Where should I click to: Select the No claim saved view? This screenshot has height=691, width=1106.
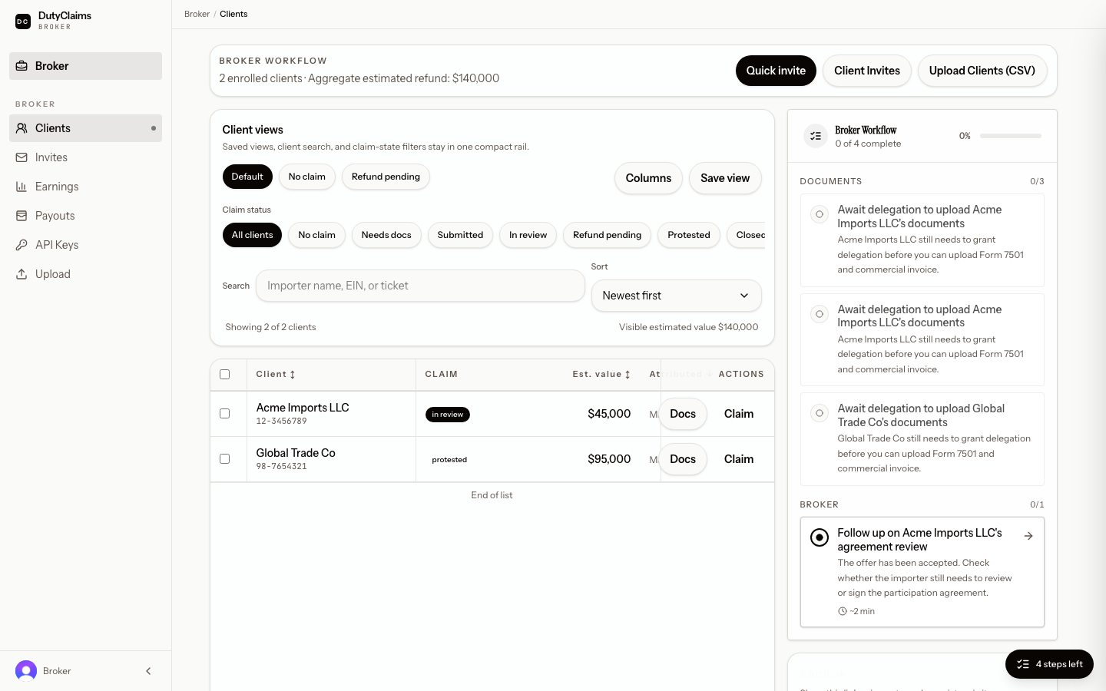coord(307,177)
